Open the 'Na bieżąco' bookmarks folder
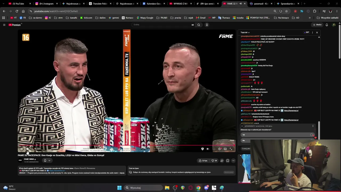This screenshot has width=341, height=192. click(281, 18)
